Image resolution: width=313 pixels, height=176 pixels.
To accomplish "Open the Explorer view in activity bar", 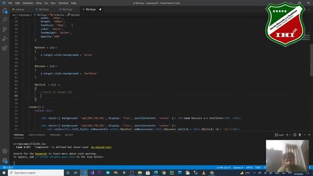I will (5, 11).
